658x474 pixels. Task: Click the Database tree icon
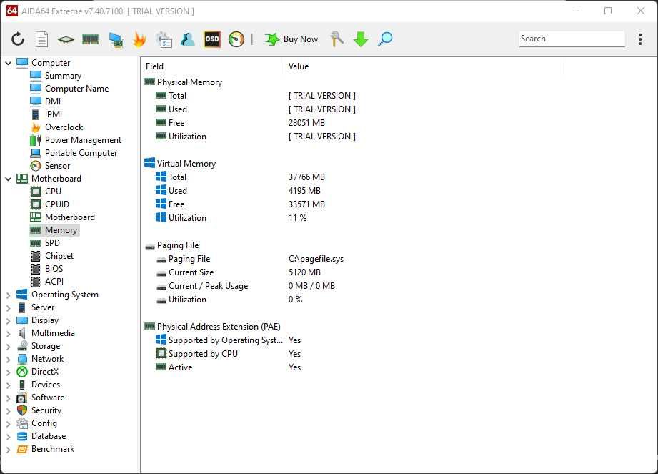(x=22, y=437)
